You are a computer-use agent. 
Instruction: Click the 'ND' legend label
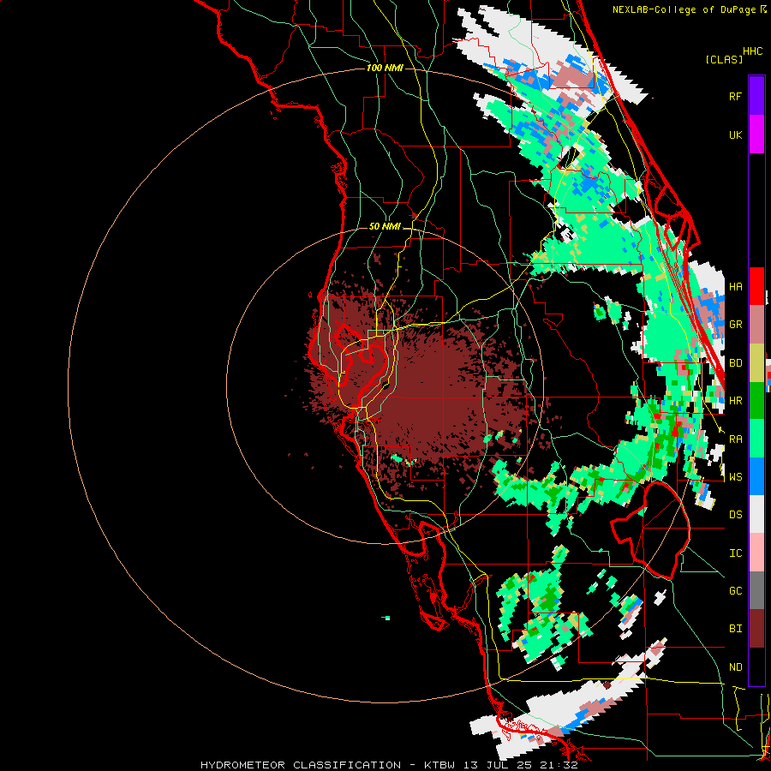point(735,667)
